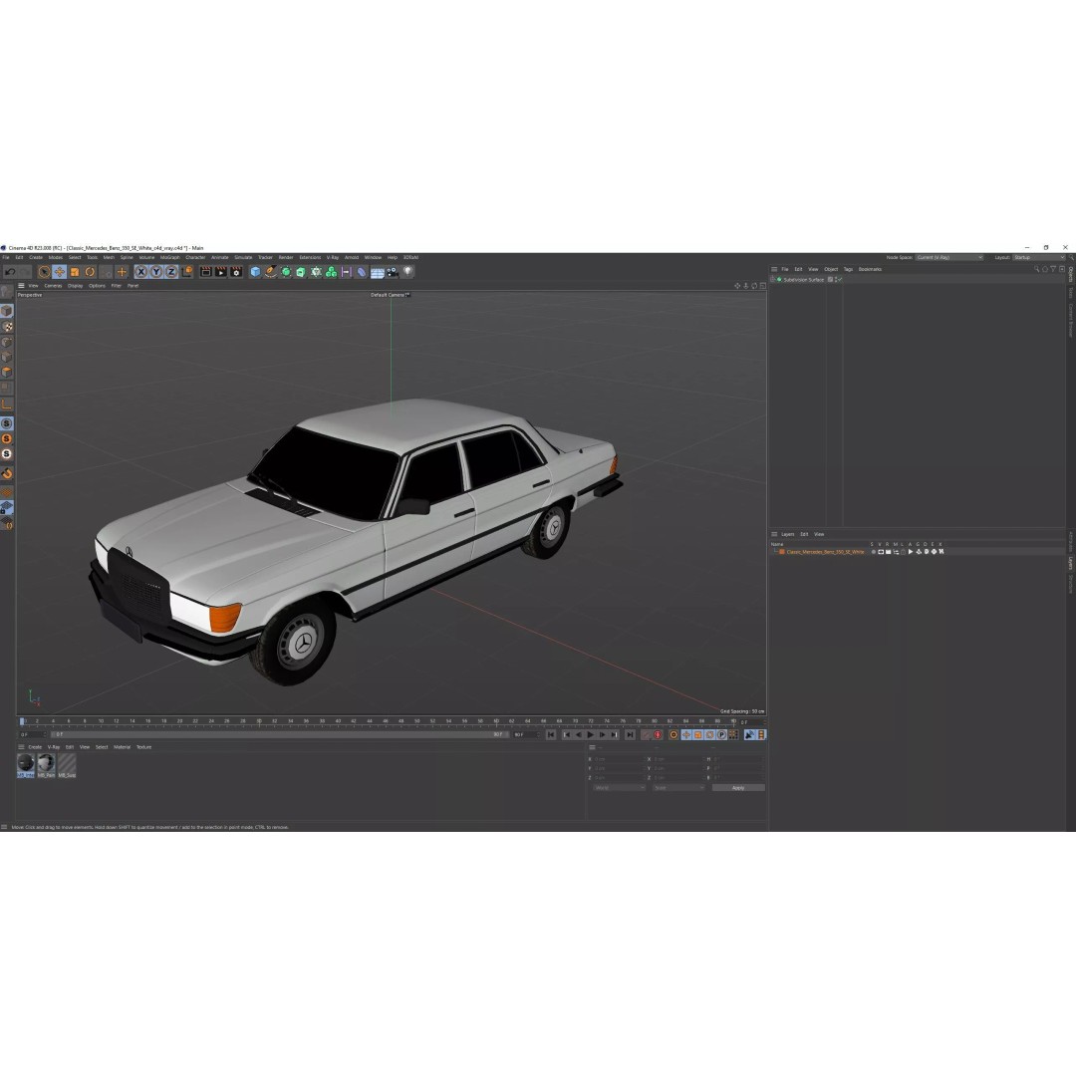Screen dimensions: 1076x1076
Task: Open the Node Space dropdown
Action: [x=949, y=257]
